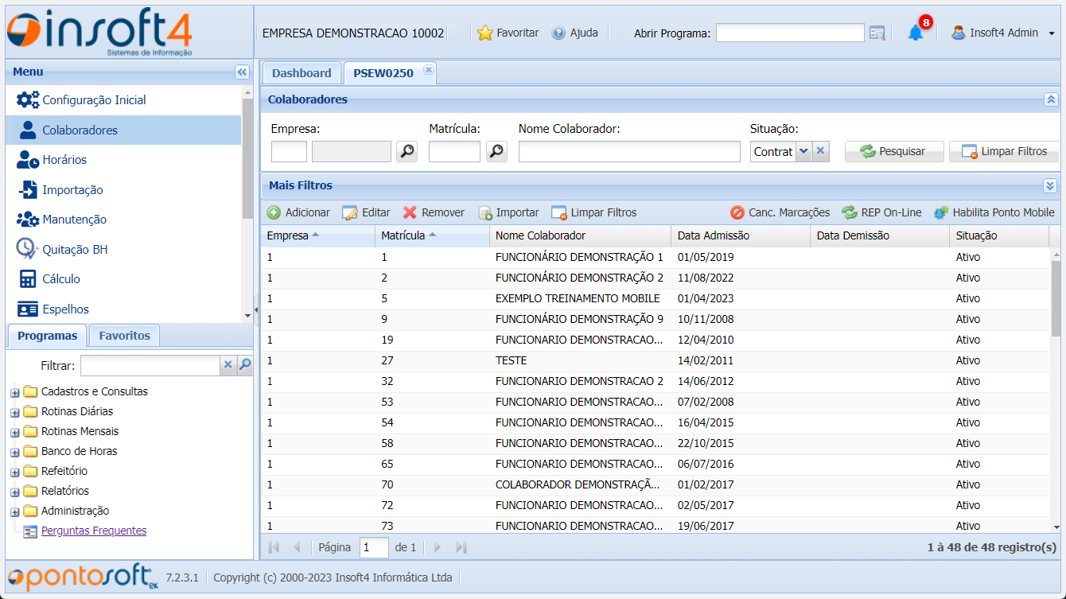Viewport: 1066px width, 599px height.
Task: Click Habilita Ponto Mobile toolbar icon
Action: tap(941, 212)
